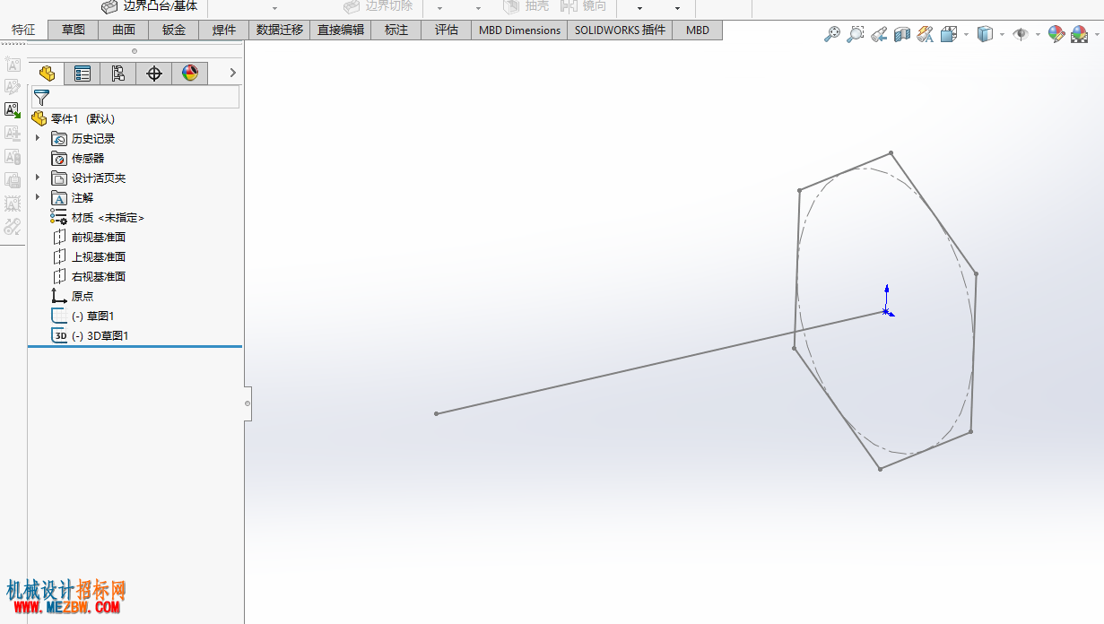Expand the 注解 folder
1104x624 pixels.
click(38, 197)
